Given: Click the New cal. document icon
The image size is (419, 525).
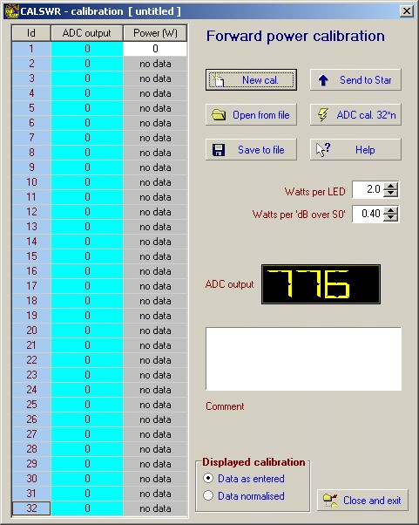Looking at the screenshot, I should coord(219,80).
